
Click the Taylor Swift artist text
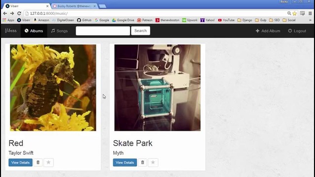pyautogui.click(x=21, y=153)
